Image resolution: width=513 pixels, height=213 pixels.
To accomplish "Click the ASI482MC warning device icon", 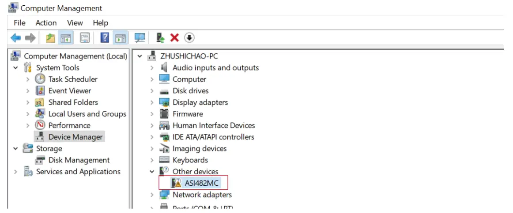I will [x=176, y=183].
